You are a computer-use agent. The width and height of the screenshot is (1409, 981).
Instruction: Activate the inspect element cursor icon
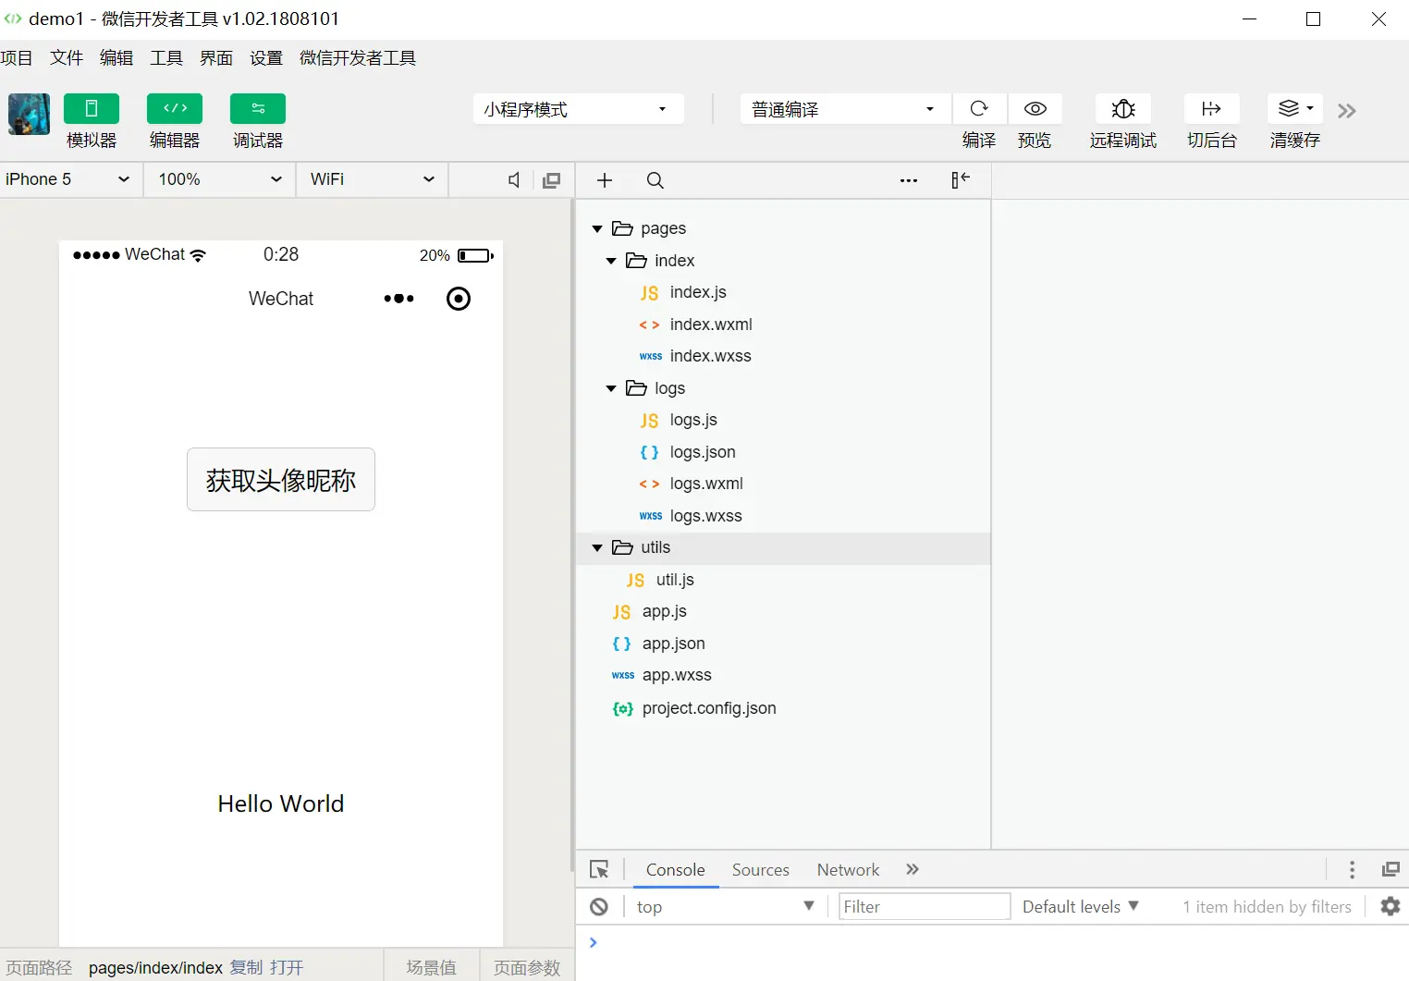pyautogui.click(x=599, y=870)
